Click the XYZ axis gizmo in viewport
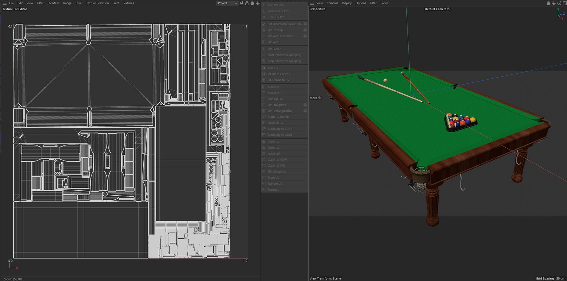The width and height of the screenshot is (567, 281). (x=561, y=14)
